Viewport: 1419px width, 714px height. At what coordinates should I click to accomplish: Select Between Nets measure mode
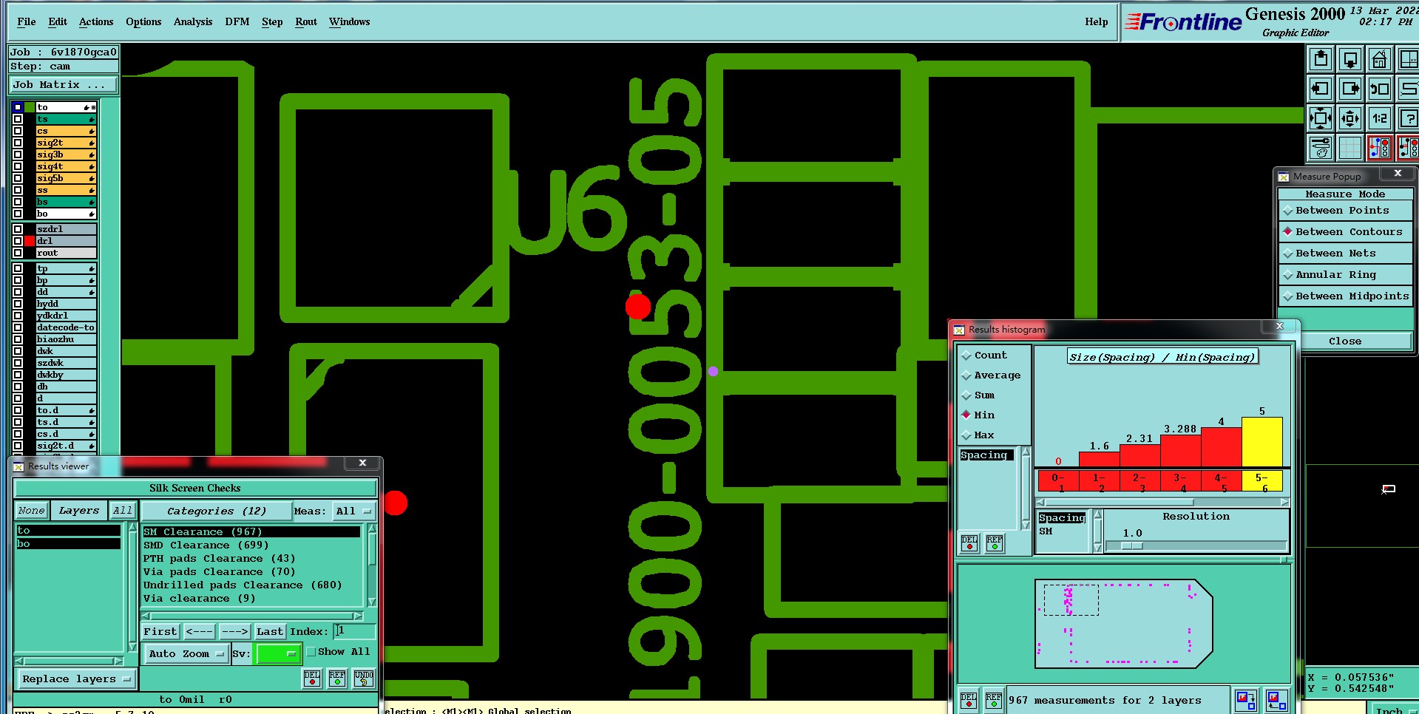point(1345,254)
